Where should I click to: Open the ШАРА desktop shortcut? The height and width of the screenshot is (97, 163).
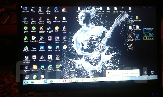pos(57,29)
